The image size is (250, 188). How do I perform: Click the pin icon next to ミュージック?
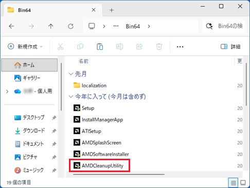click(54, 171)
